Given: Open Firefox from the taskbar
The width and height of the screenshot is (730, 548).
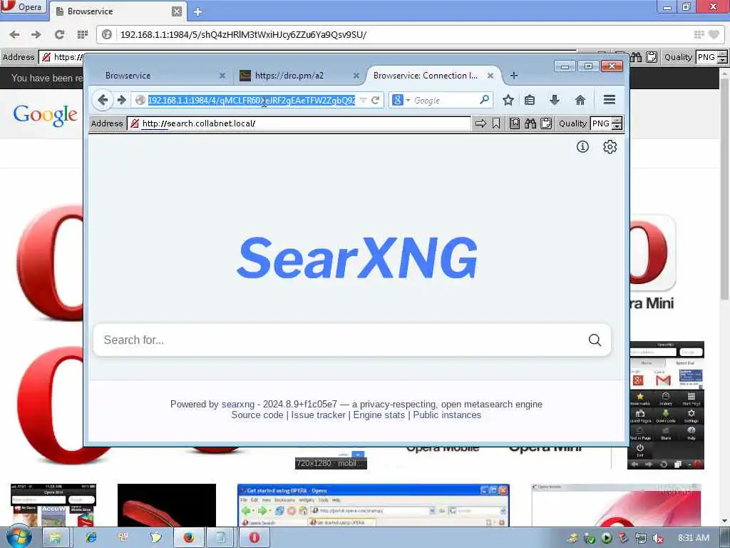Looking at the screenshot, I should 188,537.
